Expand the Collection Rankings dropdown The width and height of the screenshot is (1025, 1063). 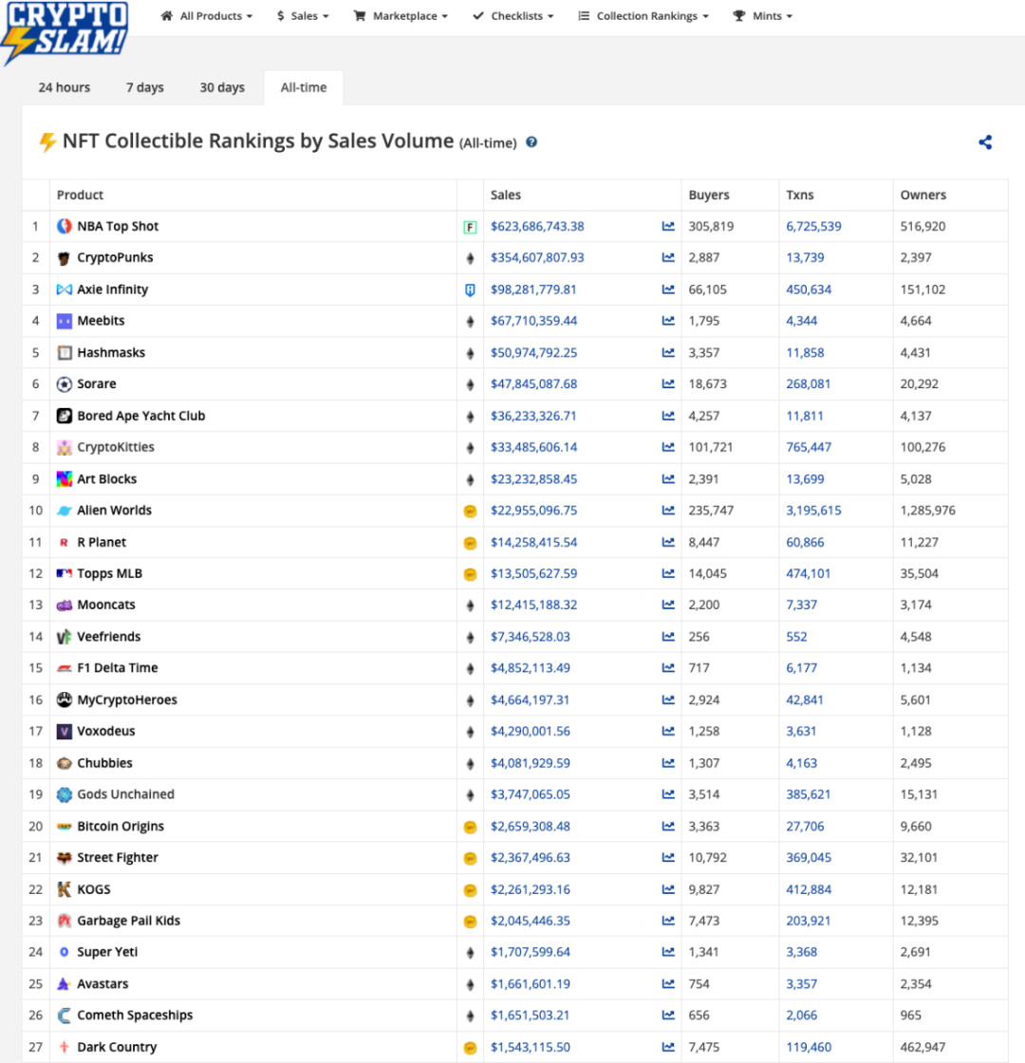pos(643,15)
